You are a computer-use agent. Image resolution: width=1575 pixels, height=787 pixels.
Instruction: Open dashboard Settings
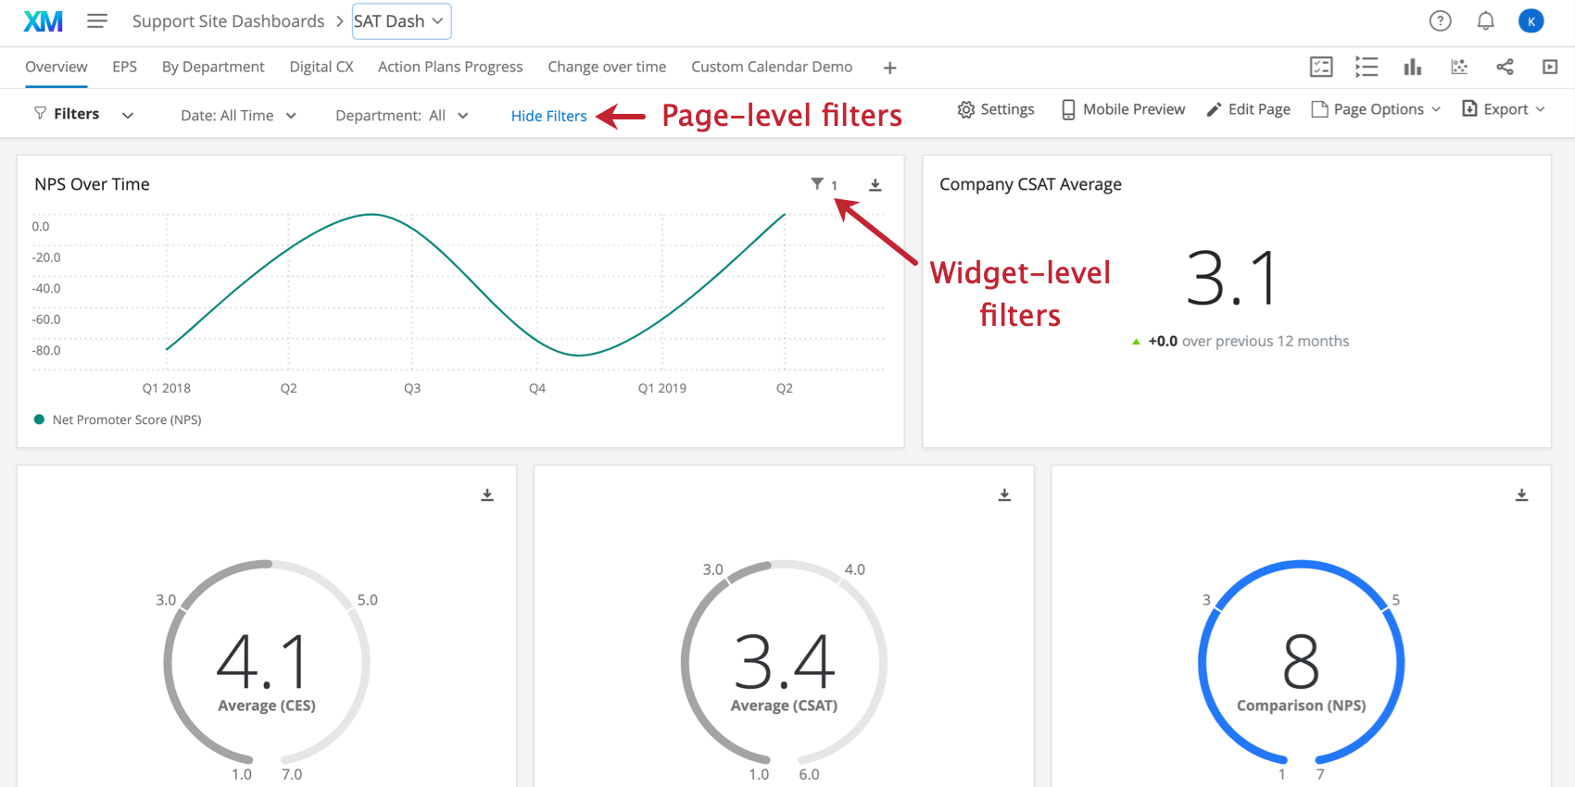[996, 109]
